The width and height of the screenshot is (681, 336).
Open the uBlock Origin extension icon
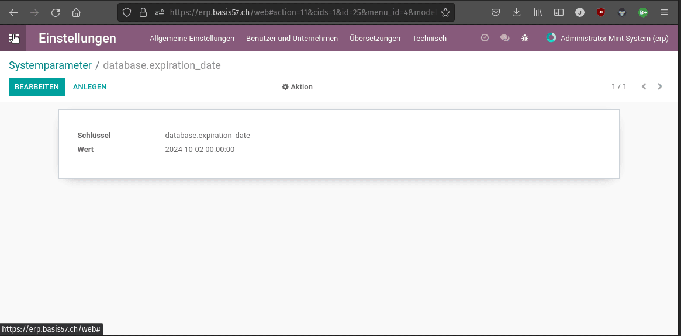pos(601,13)
